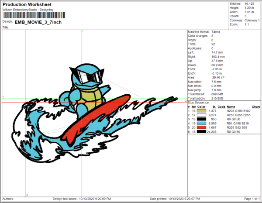Click the start marker 1 at left edge
This screenshot has height=203, width=262.
click(3, 97)
